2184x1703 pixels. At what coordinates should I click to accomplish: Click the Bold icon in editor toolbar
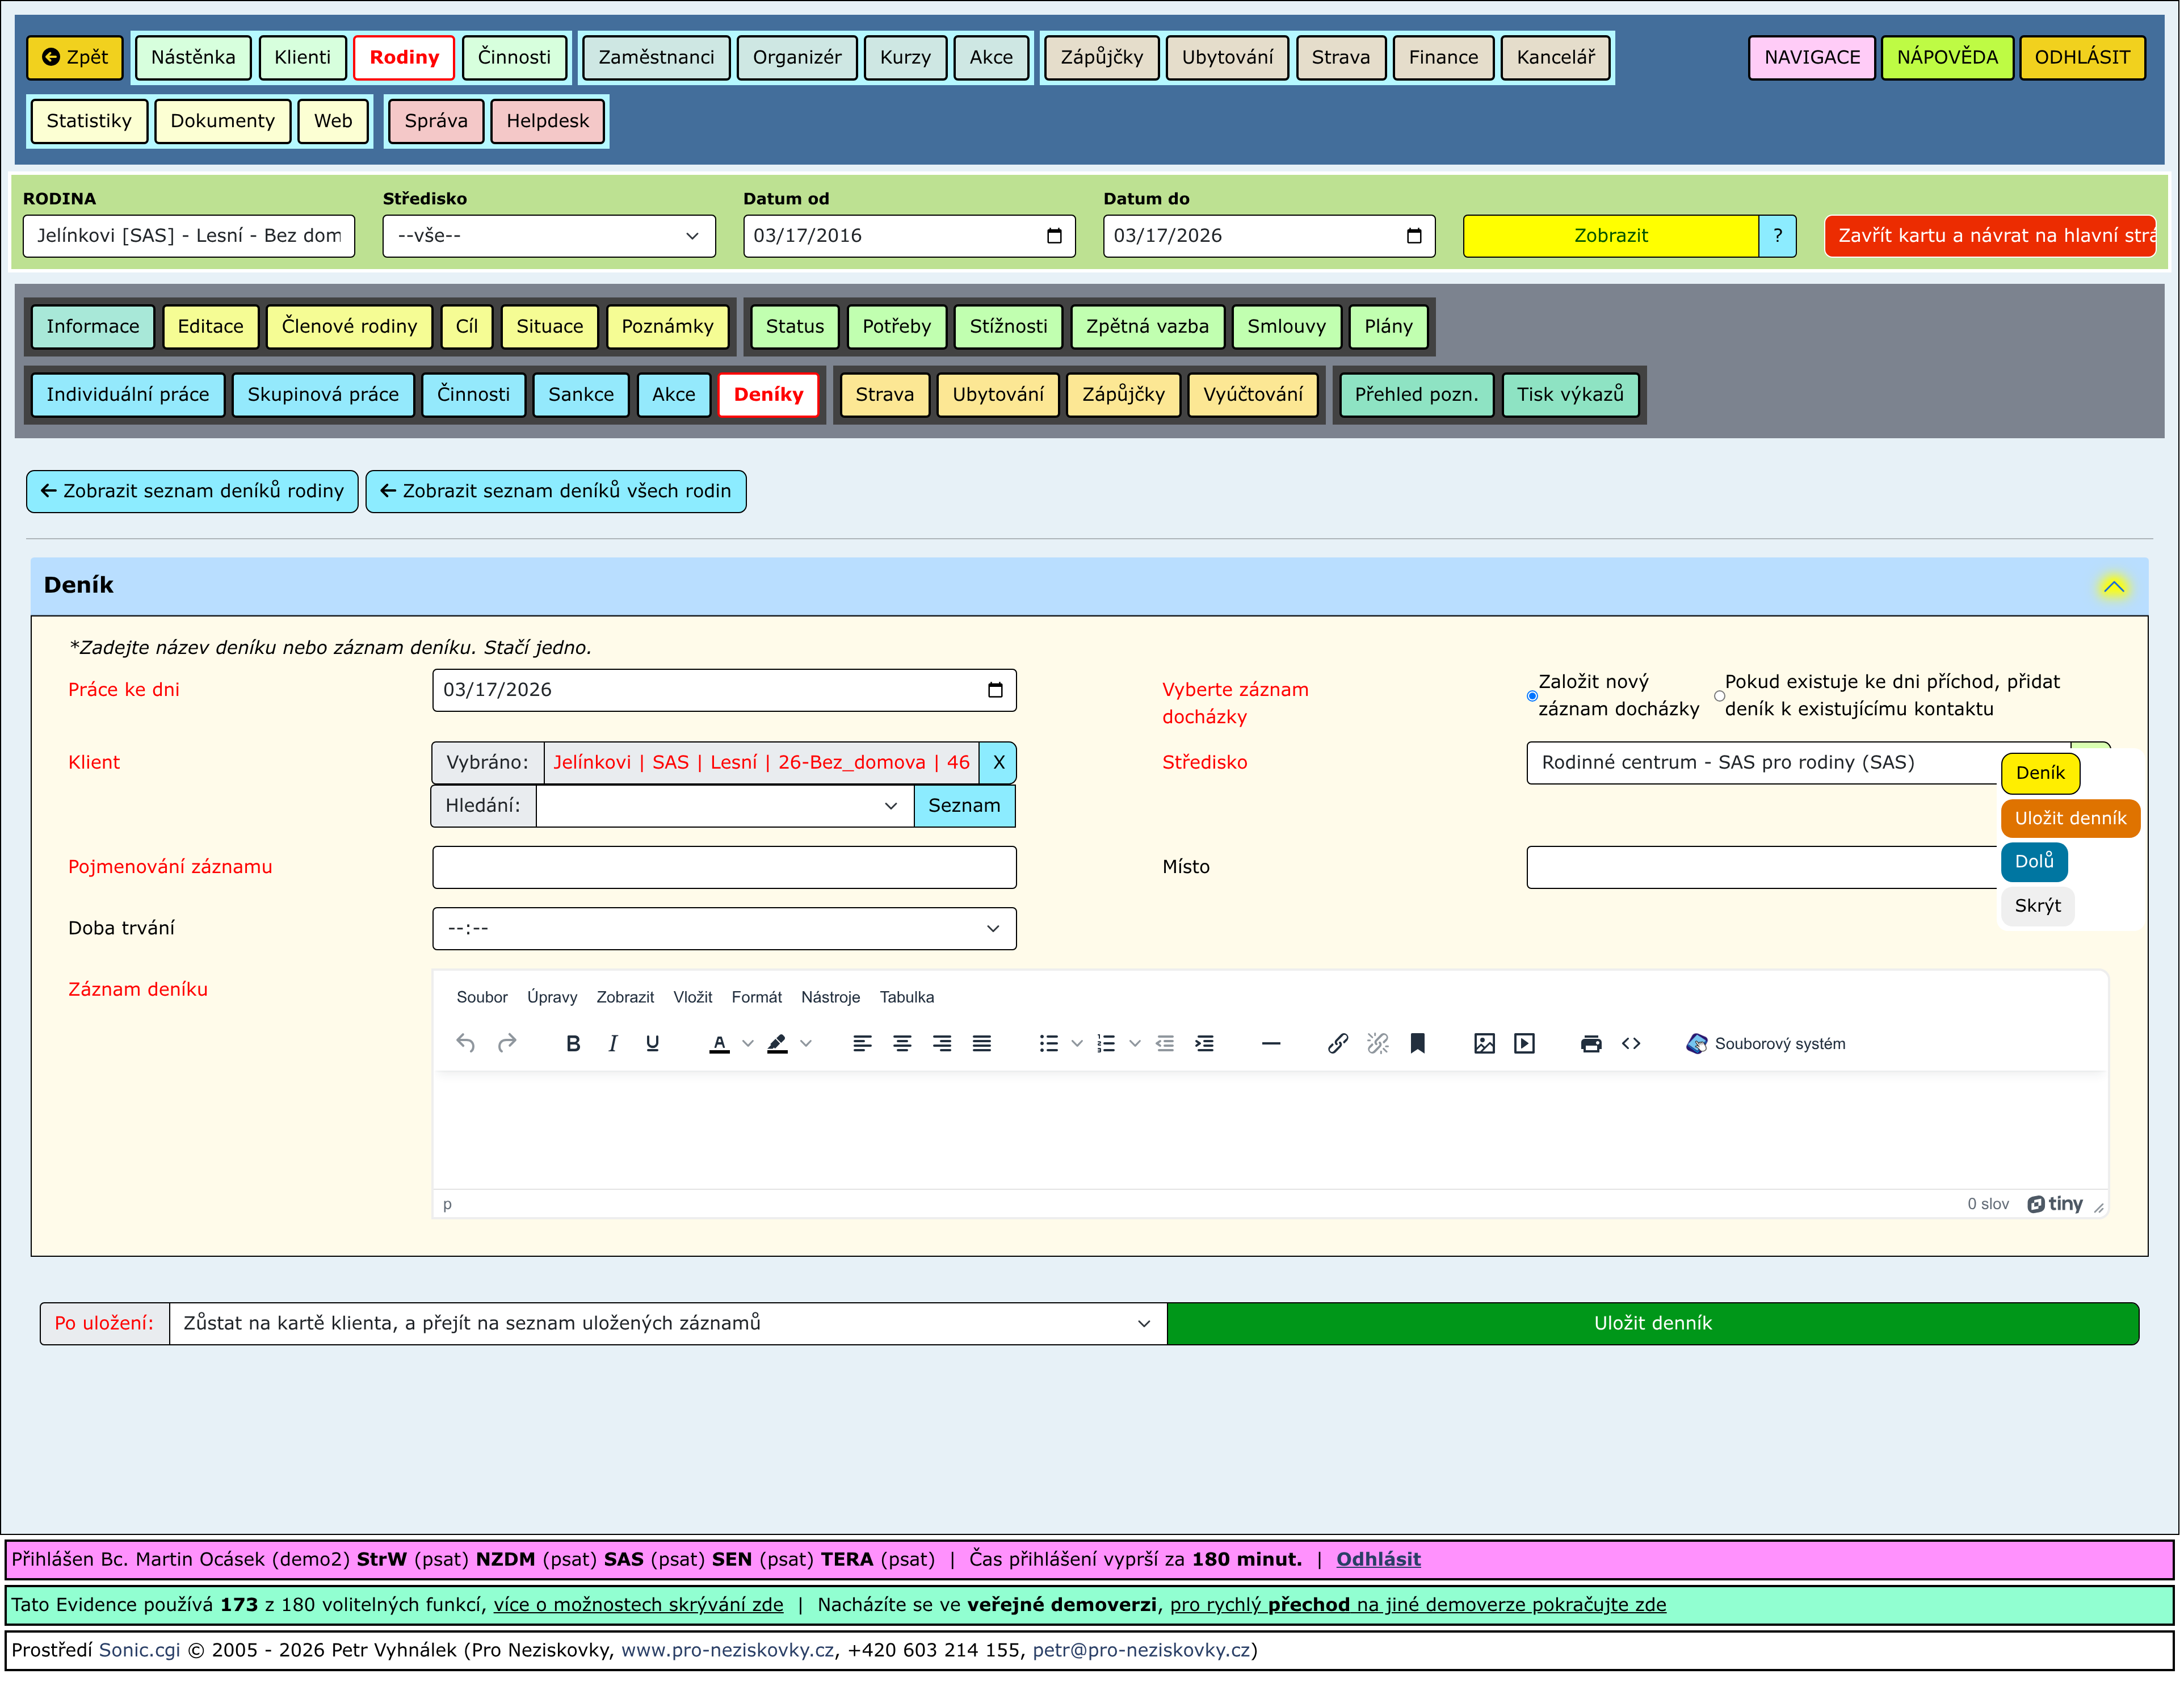[x=573, y=1044]
